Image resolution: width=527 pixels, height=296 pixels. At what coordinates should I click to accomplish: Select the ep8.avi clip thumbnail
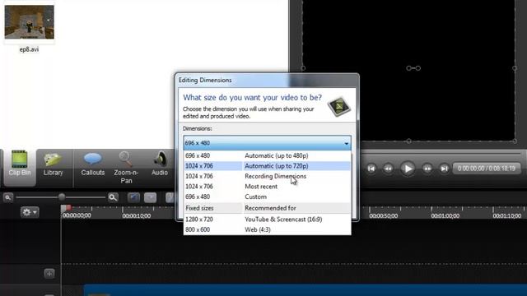point(30,22)
